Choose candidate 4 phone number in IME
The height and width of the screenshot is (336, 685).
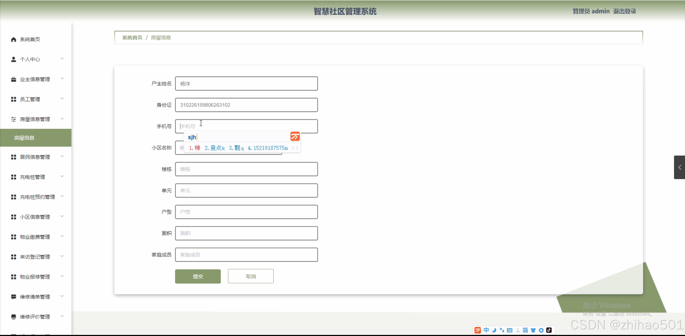tap(268, 148)
